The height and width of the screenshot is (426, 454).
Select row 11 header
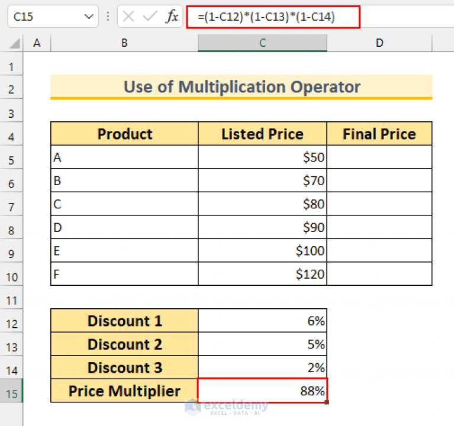[11, 298]
